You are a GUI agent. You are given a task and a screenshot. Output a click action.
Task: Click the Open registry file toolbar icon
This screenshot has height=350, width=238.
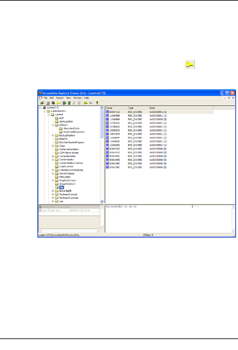[42, 103]
